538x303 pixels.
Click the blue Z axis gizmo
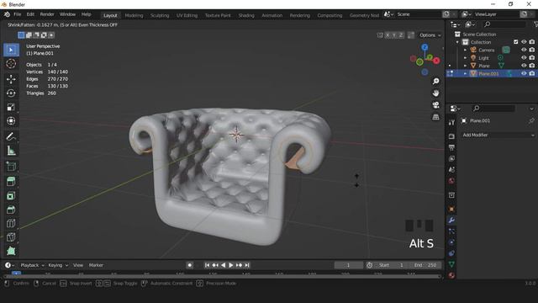425,47
